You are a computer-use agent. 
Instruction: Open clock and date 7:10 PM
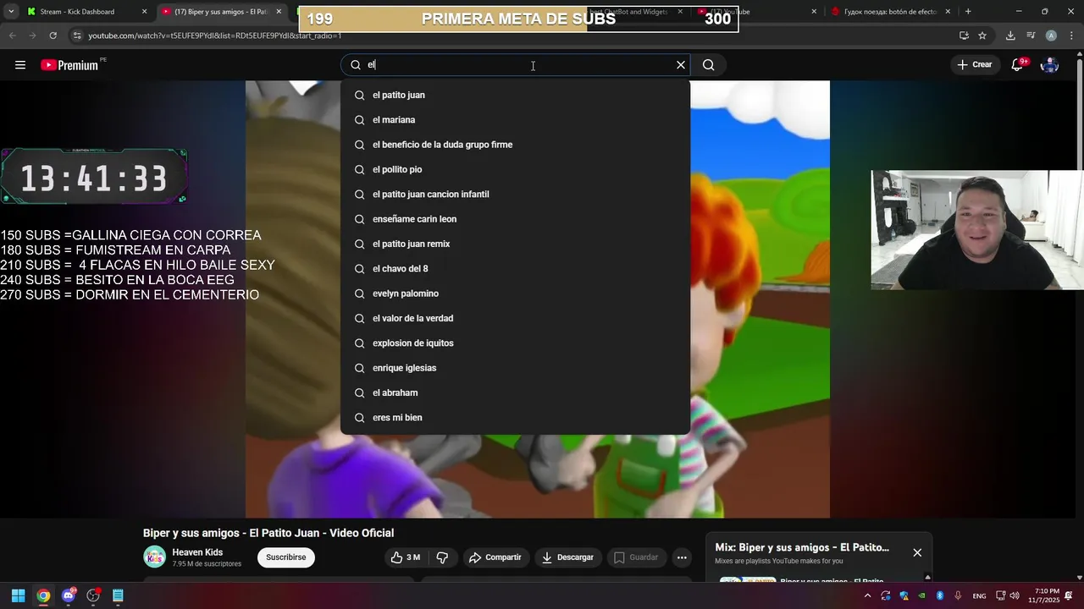tap(1044, 595)
